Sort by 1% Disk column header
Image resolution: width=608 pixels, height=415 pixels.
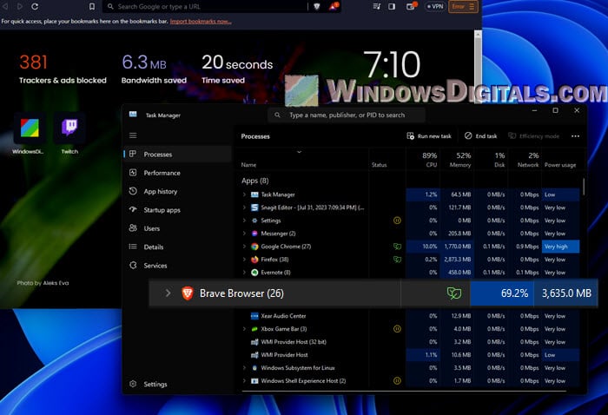click(x=491, y=160)
